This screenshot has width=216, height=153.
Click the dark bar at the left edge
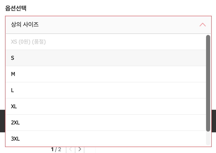[2, 121]
